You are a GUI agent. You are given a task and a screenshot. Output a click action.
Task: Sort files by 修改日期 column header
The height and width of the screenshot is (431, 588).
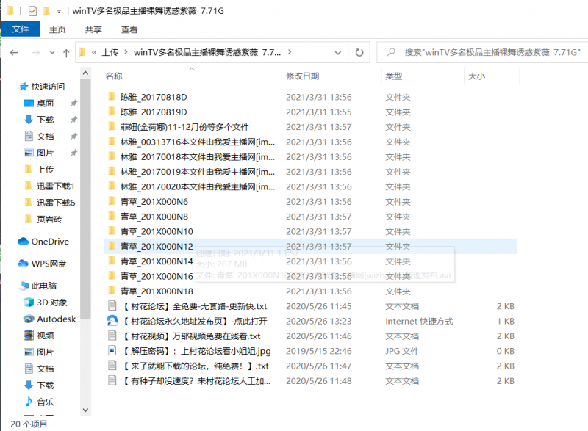pyautogui.click(x=302, y=76)
